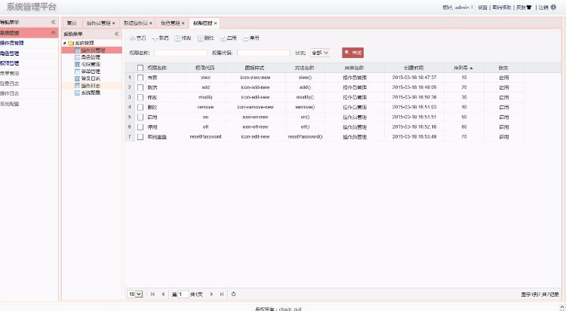Check the box for the off row
Image resolution: width=566 pixels, height=311 pixels.
(x=140, y=127)
